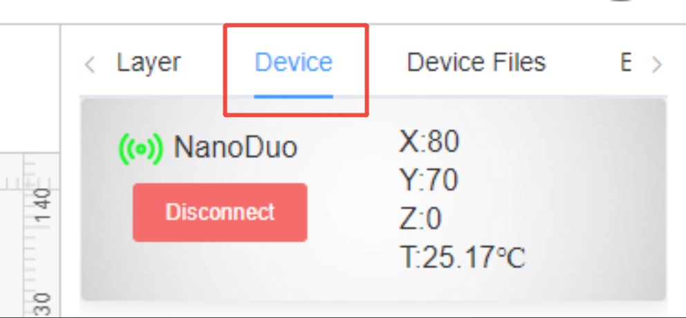Open the partially visible tab starting with E
Image resolution: width=686 pixels, height=318 pixels.
[625, 63]
